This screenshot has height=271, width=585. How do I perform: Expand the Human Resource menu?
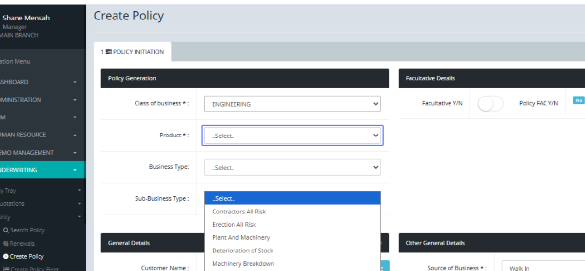(39, 135)
